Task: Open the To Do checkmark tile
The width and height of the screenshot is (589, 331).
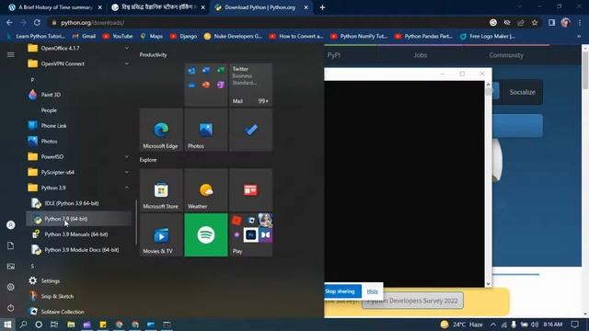Action: [x=251, y=130]
